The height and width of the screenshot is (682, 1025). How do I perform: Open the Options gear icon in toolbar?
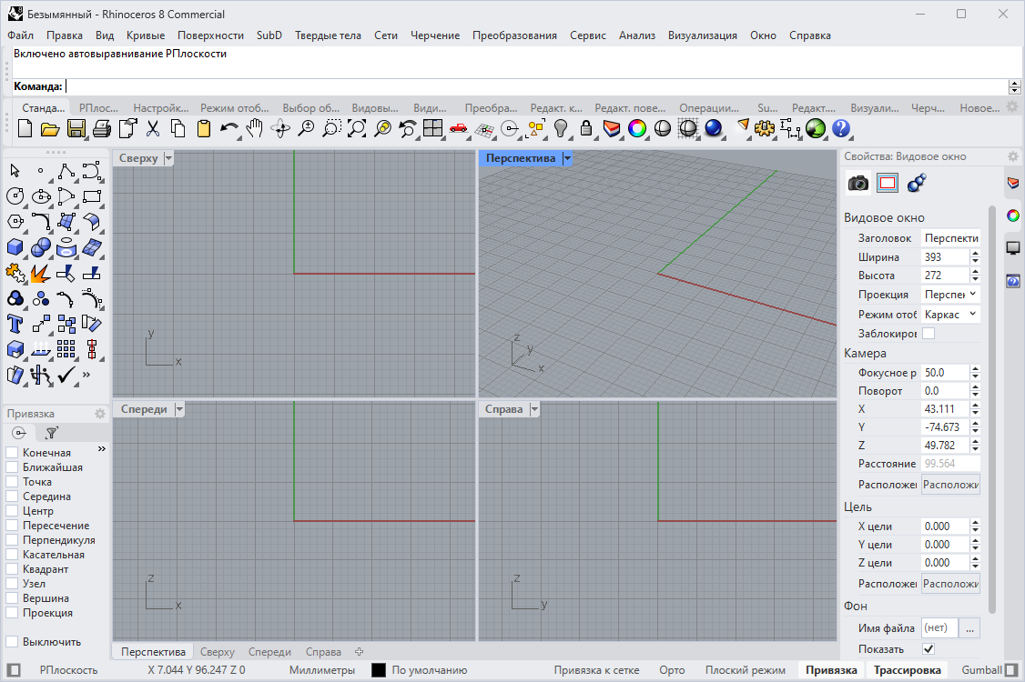[764, 129]
